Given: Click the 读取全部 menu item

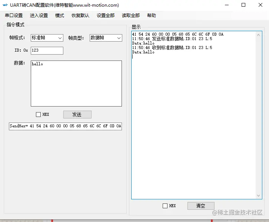Looking at the screenshot, I should (131, 16).
